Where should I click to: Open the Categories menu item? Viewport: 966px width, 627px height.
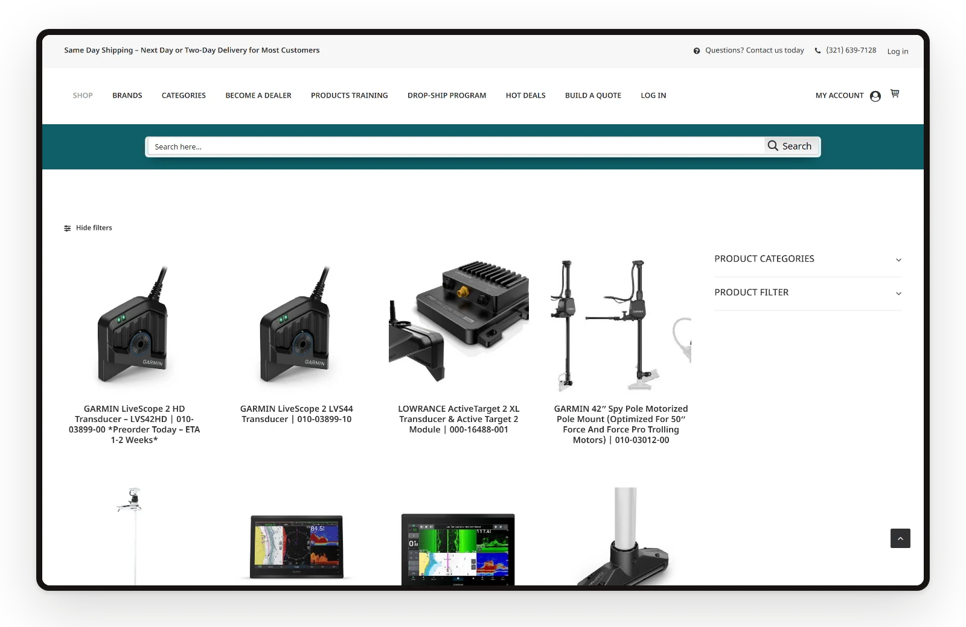click(x=184, y=95)
